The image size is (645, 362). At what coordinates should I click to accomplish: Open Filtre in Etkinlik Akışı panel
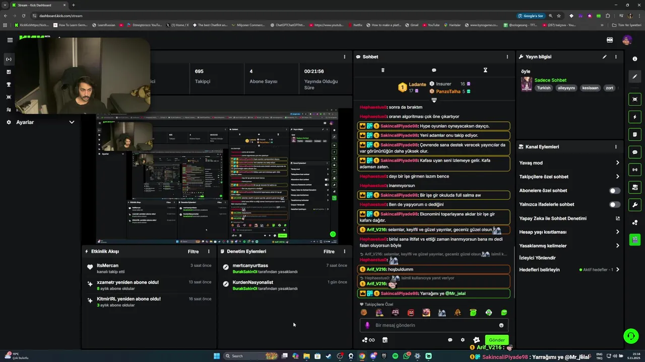193,251
